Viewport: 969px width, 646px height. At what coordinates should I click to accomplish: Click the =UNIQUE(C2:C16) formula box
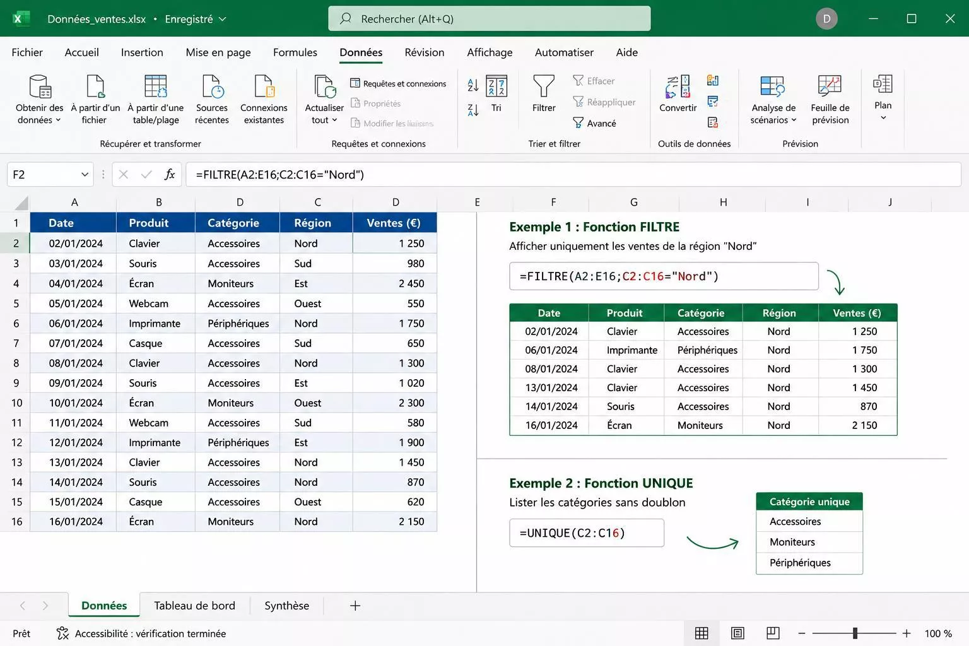(587, 533)
